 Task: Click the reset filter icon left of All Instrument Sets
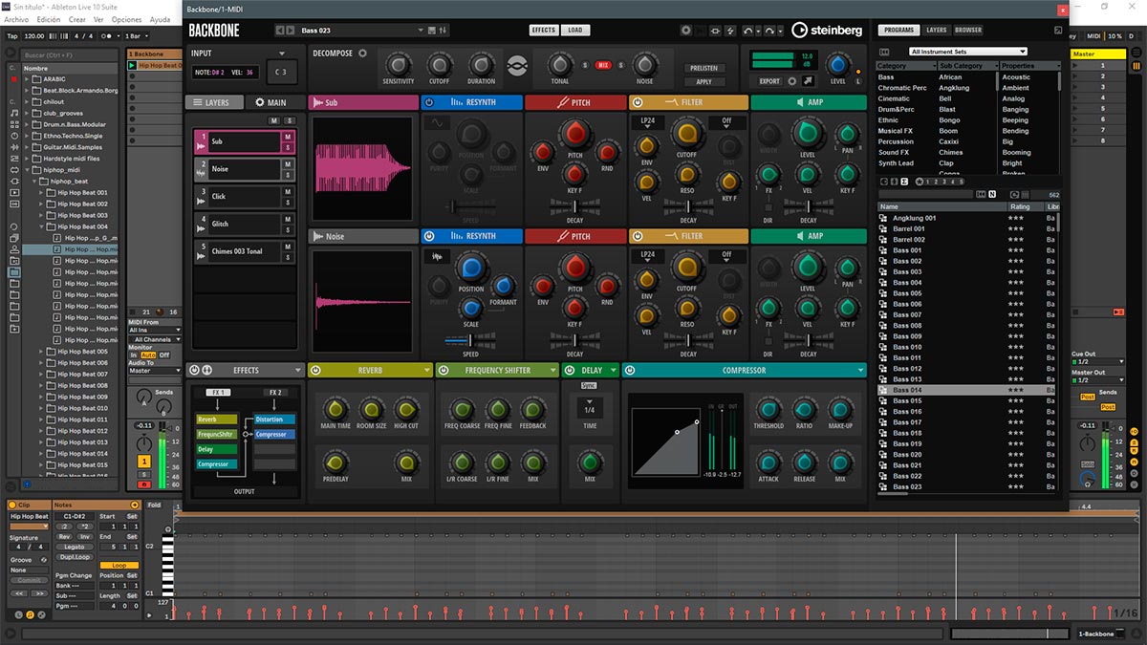884,52
